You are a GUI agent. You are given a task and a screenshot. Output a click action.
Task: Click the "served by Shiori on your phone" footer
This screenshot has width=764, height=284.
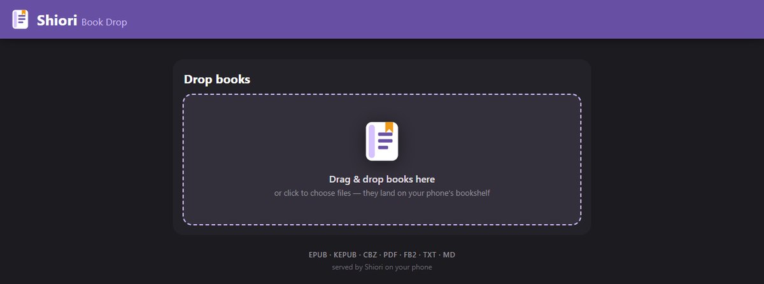tap(382, 267)
